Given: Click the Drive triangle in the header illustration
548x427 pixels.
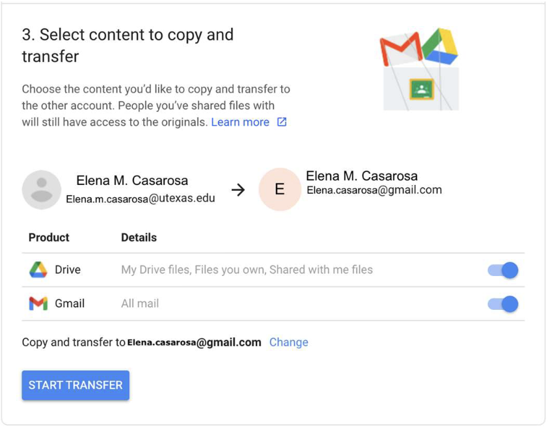Looking at the screenshot, I should pos(440,46).
